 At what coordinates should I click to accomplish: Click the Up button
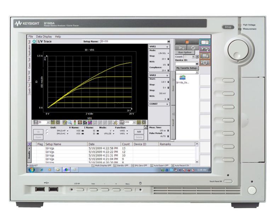tap(38, 132)
